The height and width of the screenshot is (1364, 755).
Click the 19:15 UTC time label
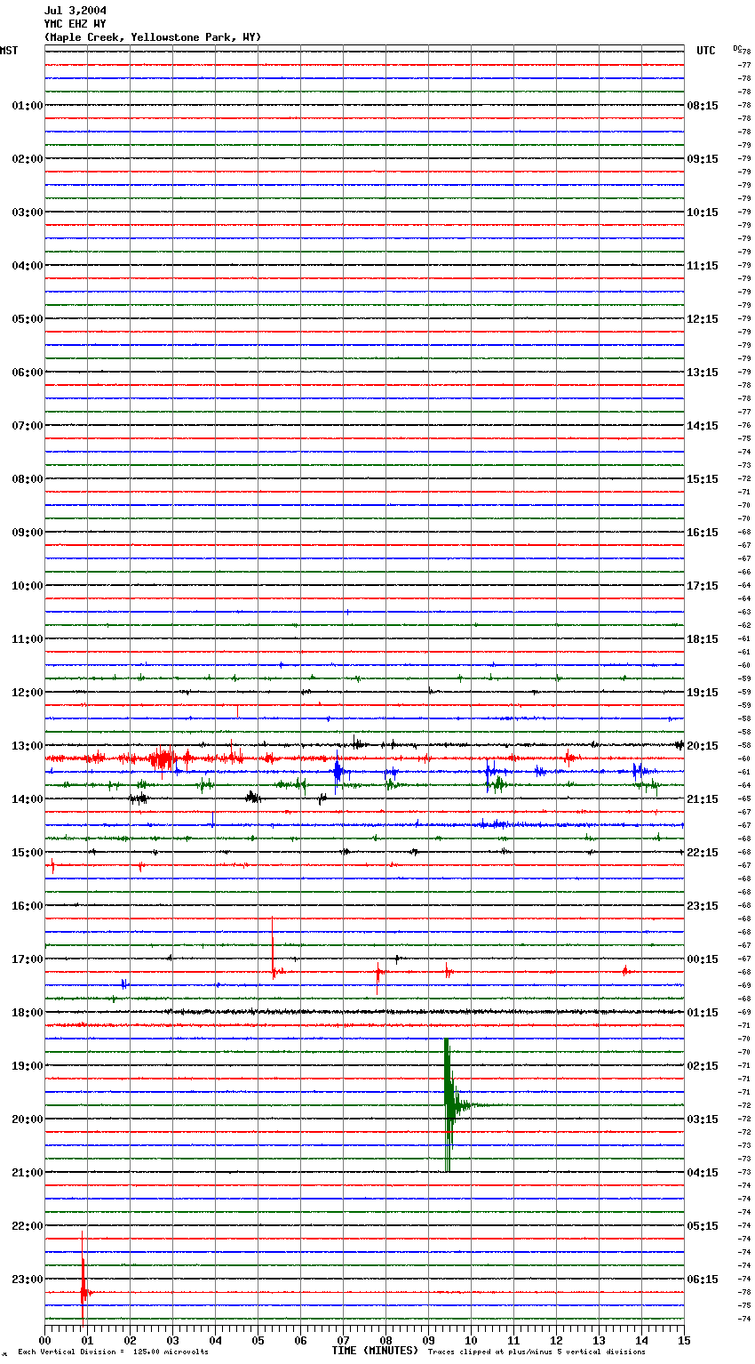pos(703,693)
